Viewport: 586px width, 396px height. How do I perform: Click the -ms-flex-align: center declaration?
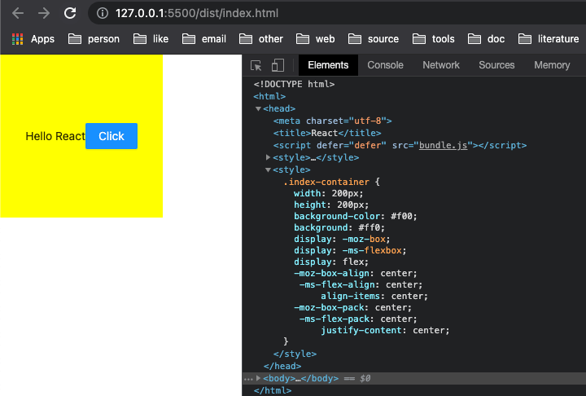(361, 285)
